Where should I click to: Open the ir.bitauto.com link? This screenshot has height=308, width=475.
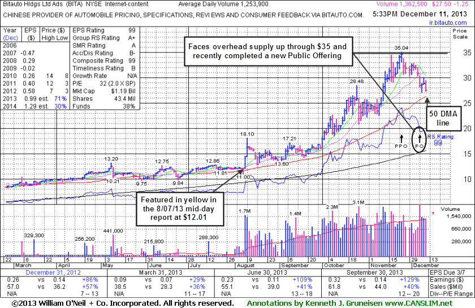point(448,23)
